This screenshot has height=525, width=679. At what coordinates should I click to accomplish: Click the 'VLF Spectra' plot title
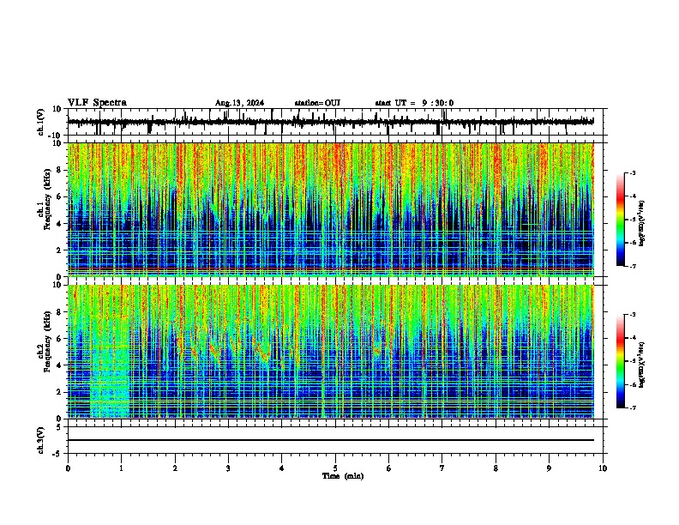point(97,103)
